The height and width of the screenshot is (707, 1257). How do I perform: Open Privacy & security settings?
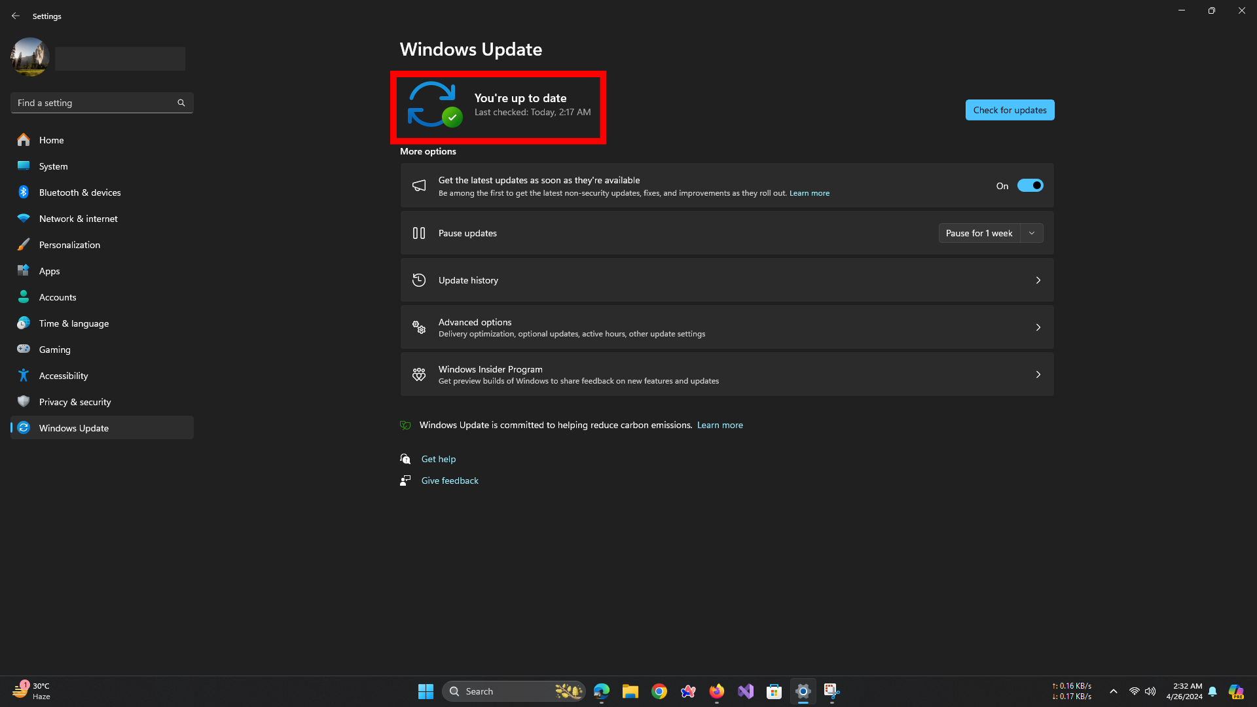75,402
